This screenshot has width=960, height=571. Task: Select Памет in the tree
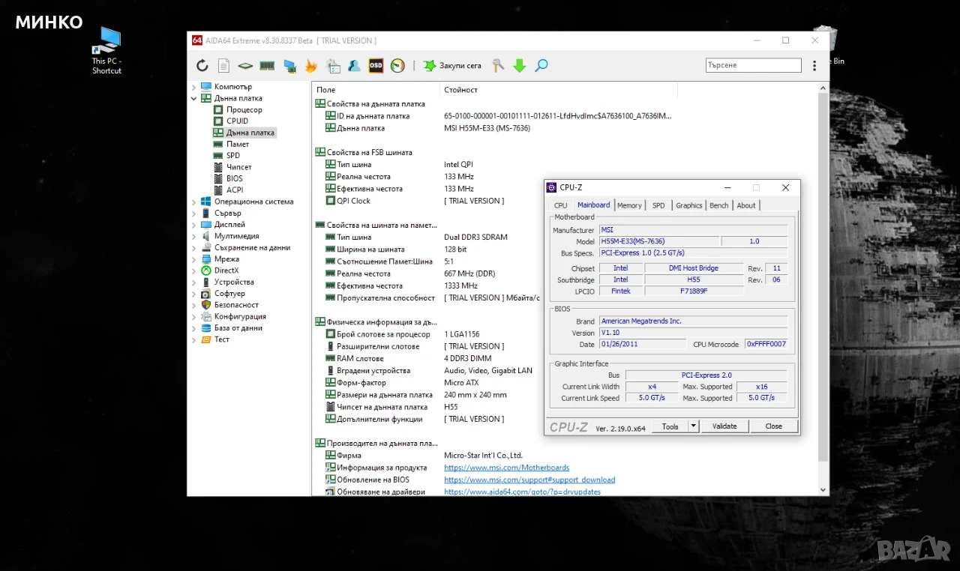coord(238,145)
